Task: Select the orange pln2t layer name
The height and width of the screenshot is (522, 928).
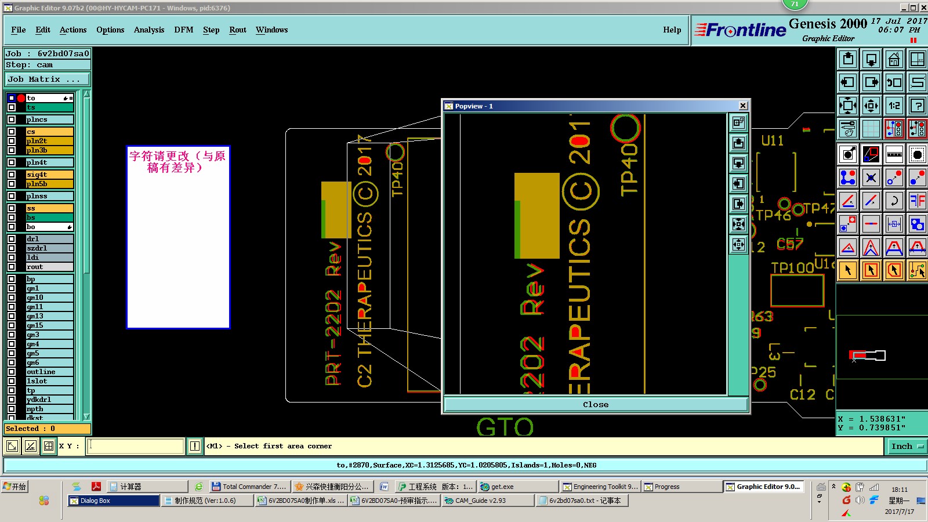Action: tap(49, 141)
